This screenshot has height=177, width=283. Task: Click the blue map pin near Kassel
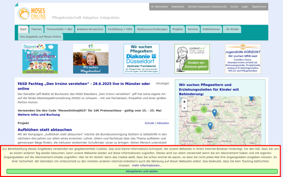215,113
